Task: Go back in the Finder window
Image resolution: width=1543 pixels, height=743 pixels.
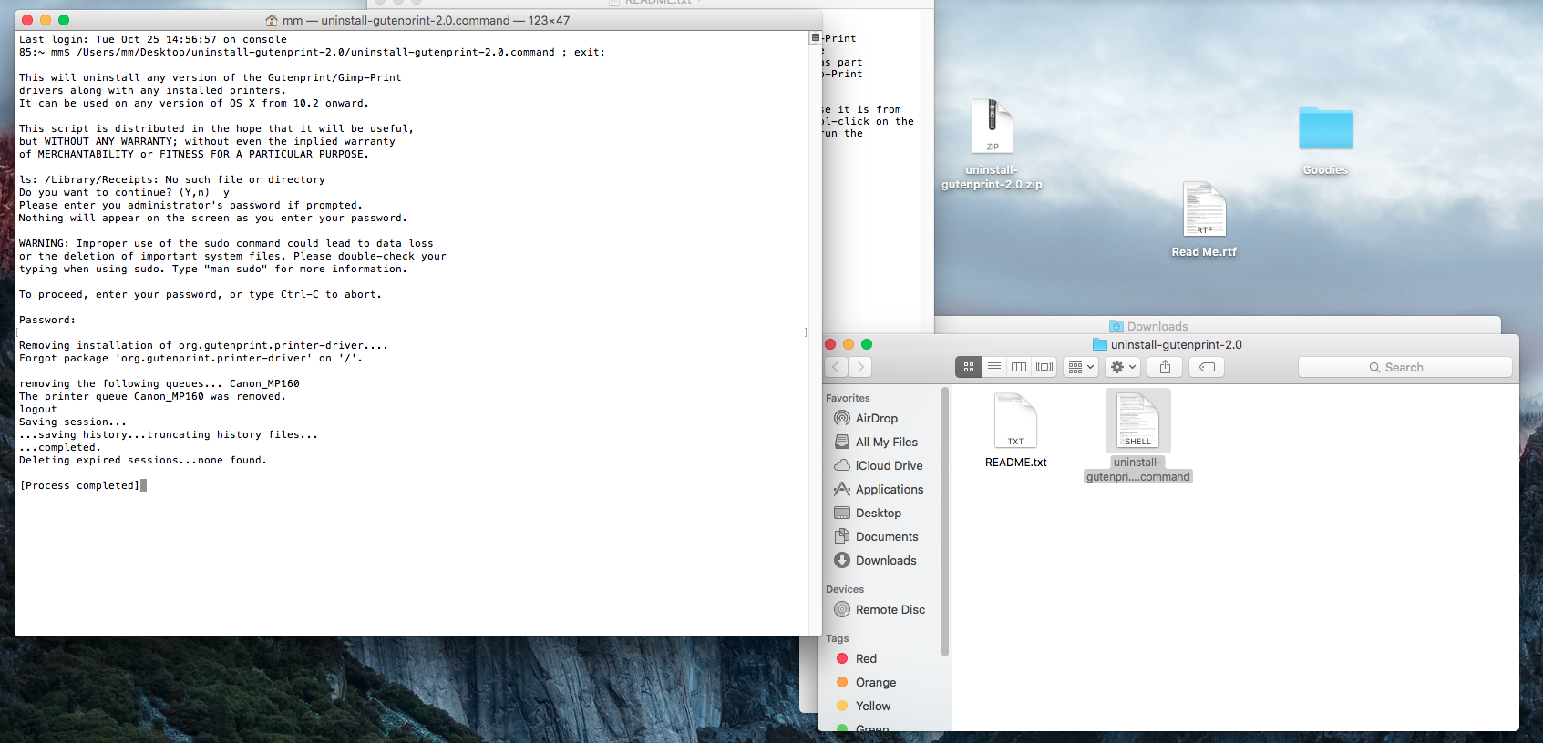Action: [837, 367]
